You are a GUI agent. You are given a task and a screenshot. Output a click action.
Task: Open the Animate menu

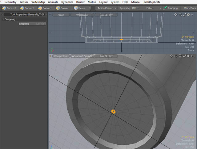coord(53,2)
